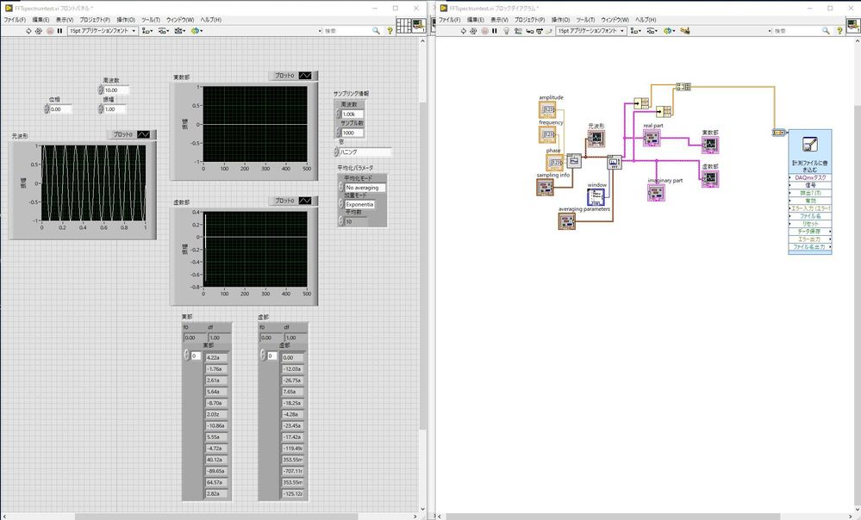Select the frequency terminal in block diagram

[x=547, y=134]
